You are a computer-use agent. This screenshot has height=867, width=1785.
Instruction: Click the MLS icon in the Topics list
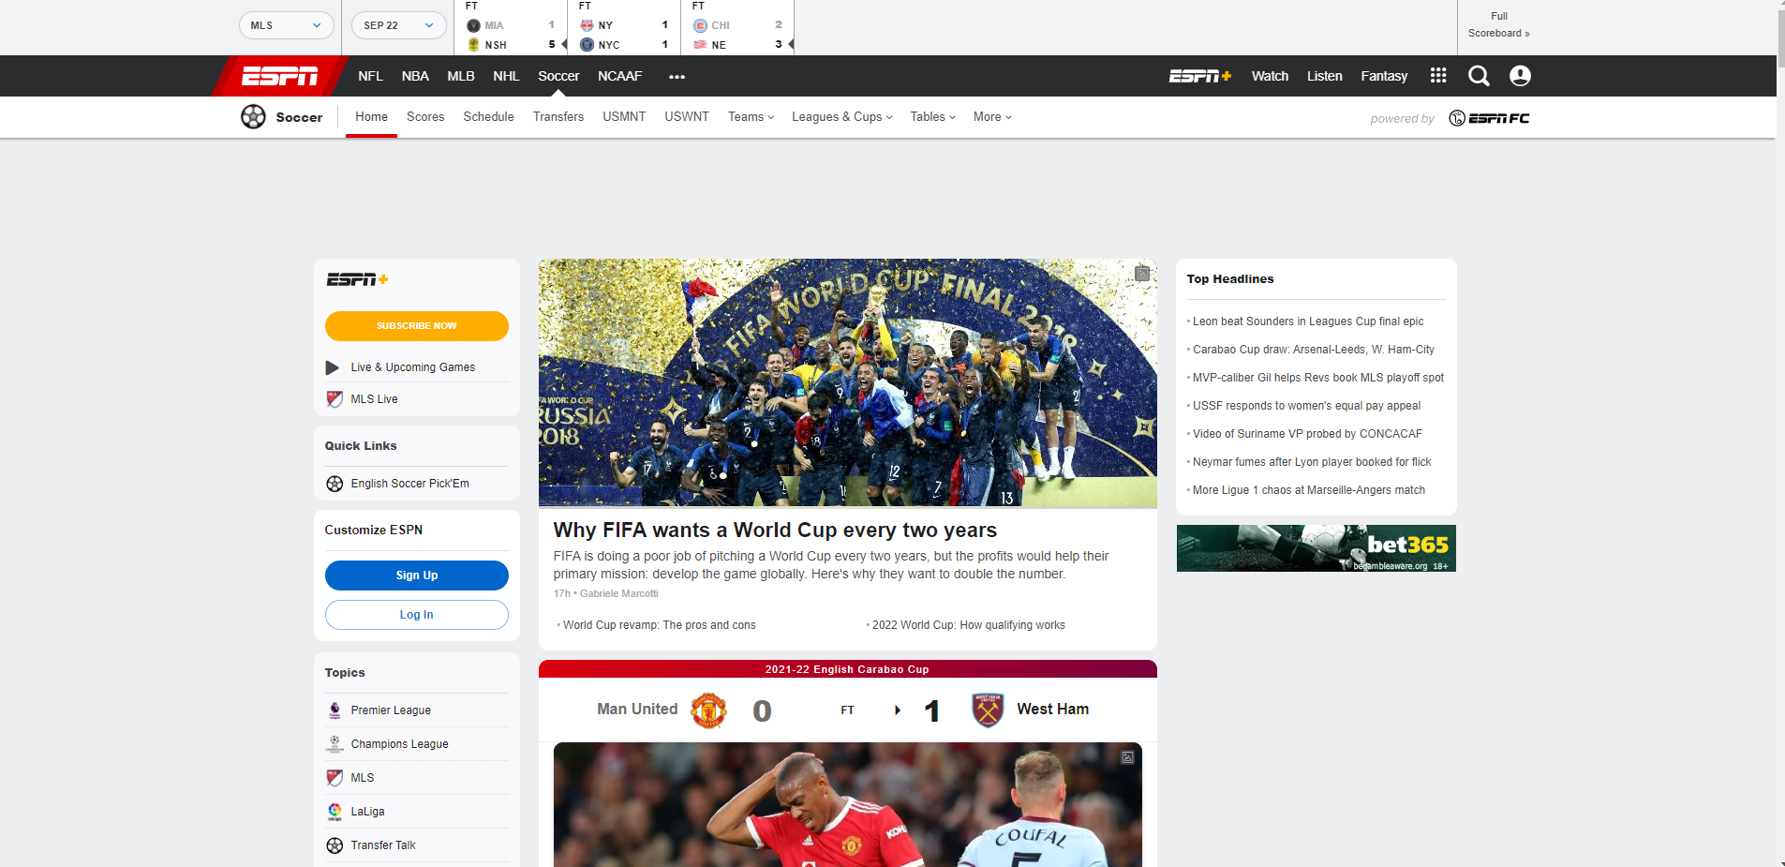click(335, 778)
